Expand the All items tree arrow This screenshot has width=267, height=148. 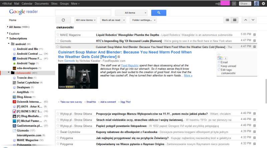tap(7, 27)
